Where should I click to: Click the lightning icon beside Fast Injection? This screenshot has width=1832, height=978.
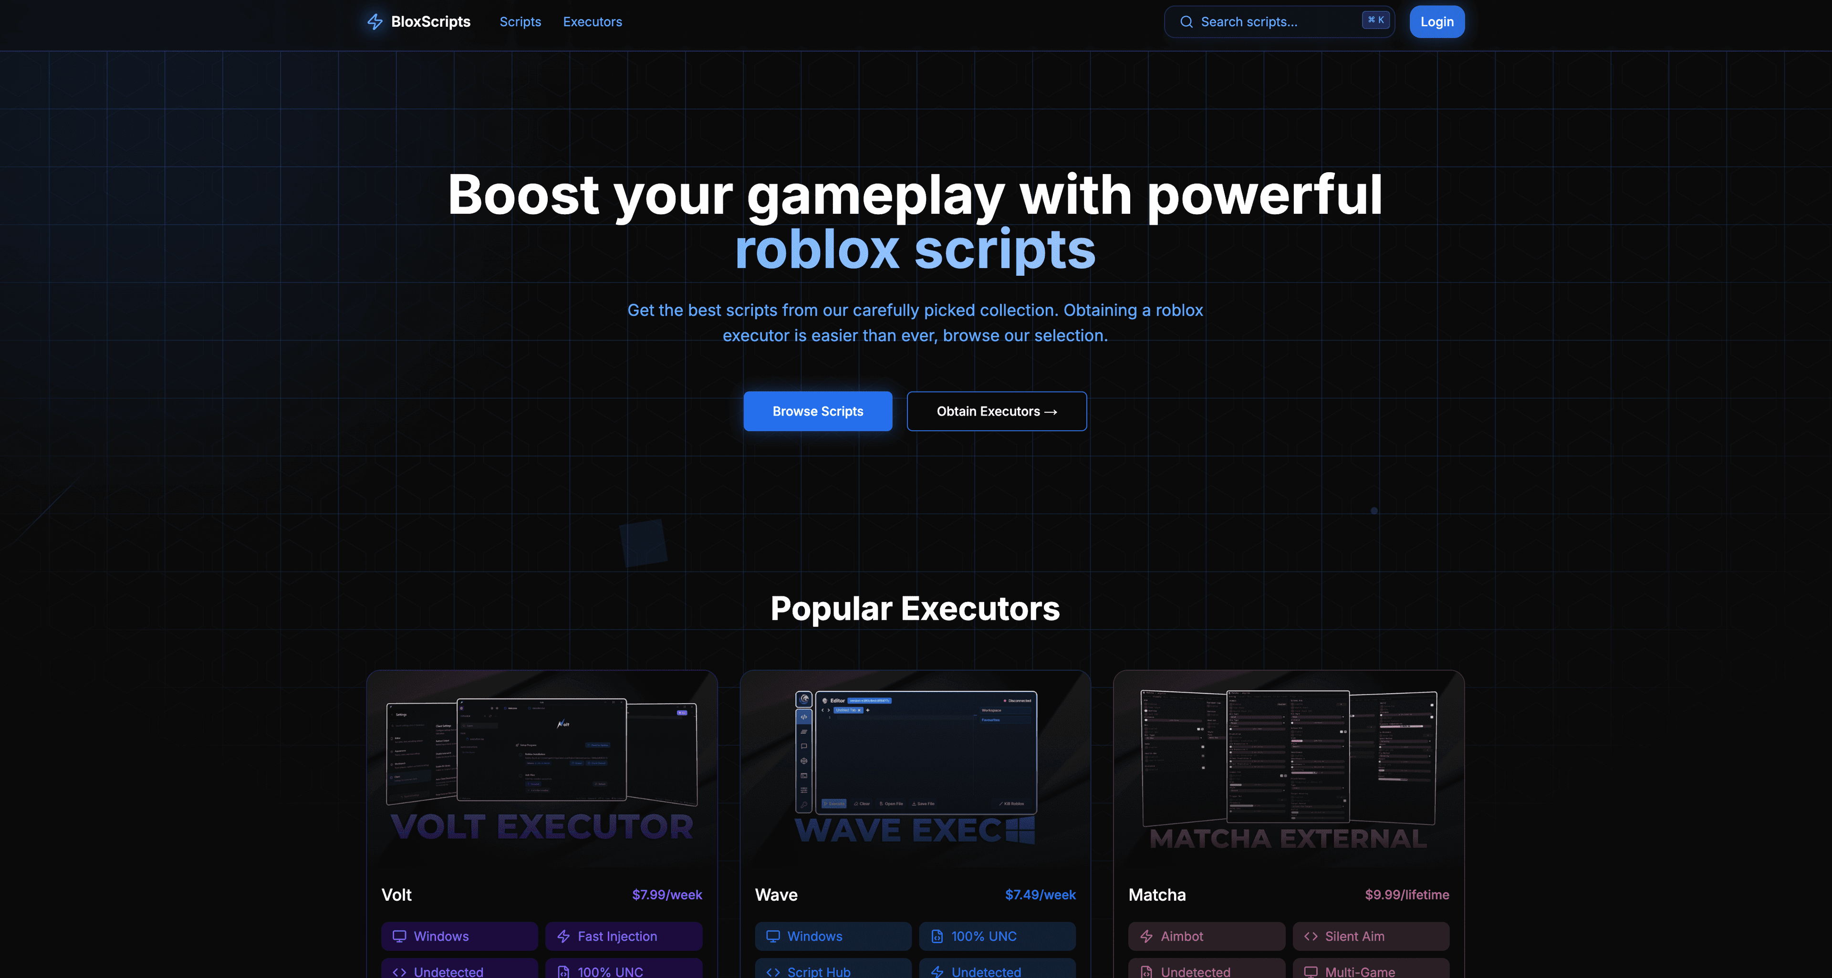coord(563,936)
